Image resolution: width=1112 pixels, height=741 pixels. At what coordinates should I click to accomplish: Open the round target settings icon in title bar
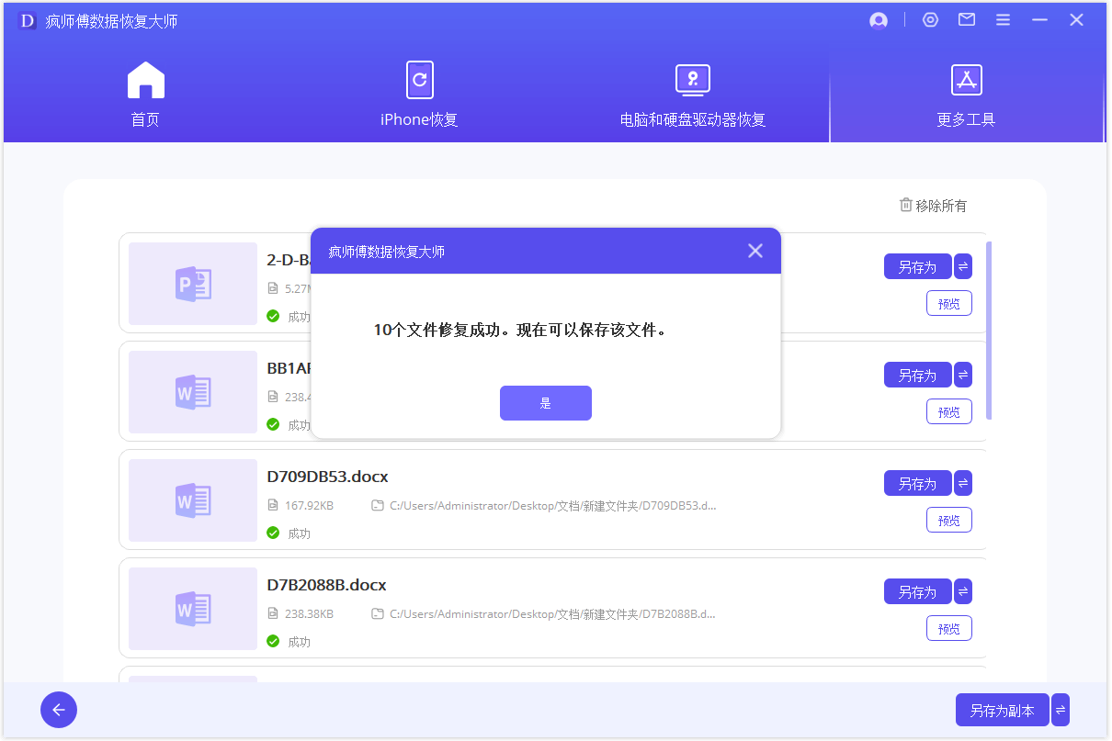931,20
